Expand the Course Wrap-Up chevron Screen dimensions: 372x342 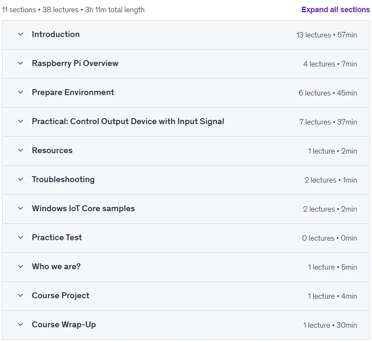20,324
